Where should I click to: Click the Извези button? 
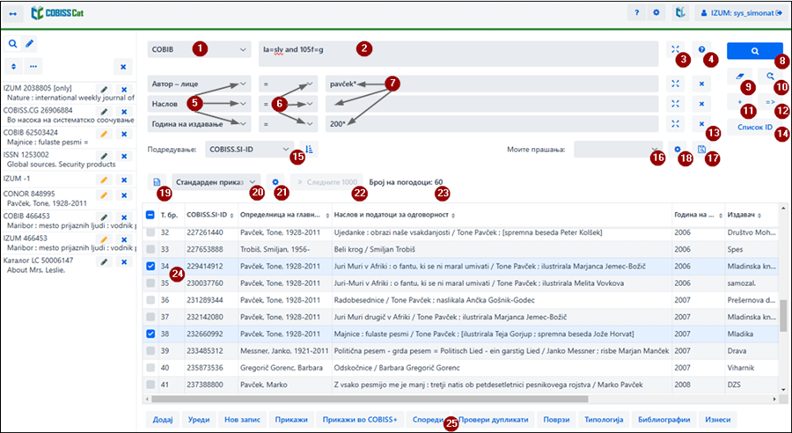(718, 419)
